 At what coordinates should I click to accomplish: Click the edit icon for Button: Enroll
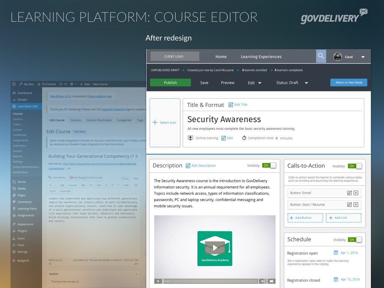tap(349, 193)
